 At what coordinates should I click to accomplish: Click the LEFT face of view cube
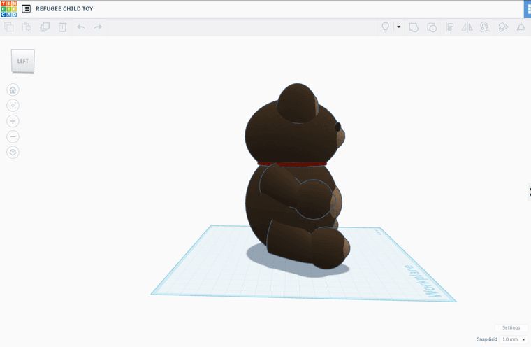point(22,61)
